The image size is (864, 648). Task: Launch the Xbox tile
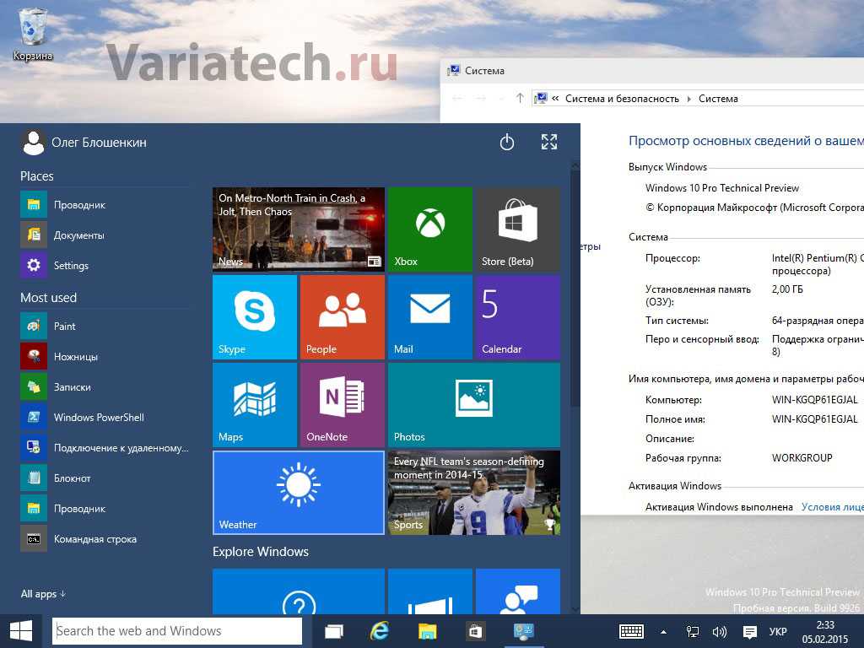click(x=429, y=229)
